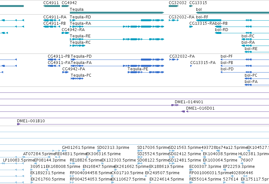
Task: Select the CG13315-RA transcript label
Action: point(202,23)
